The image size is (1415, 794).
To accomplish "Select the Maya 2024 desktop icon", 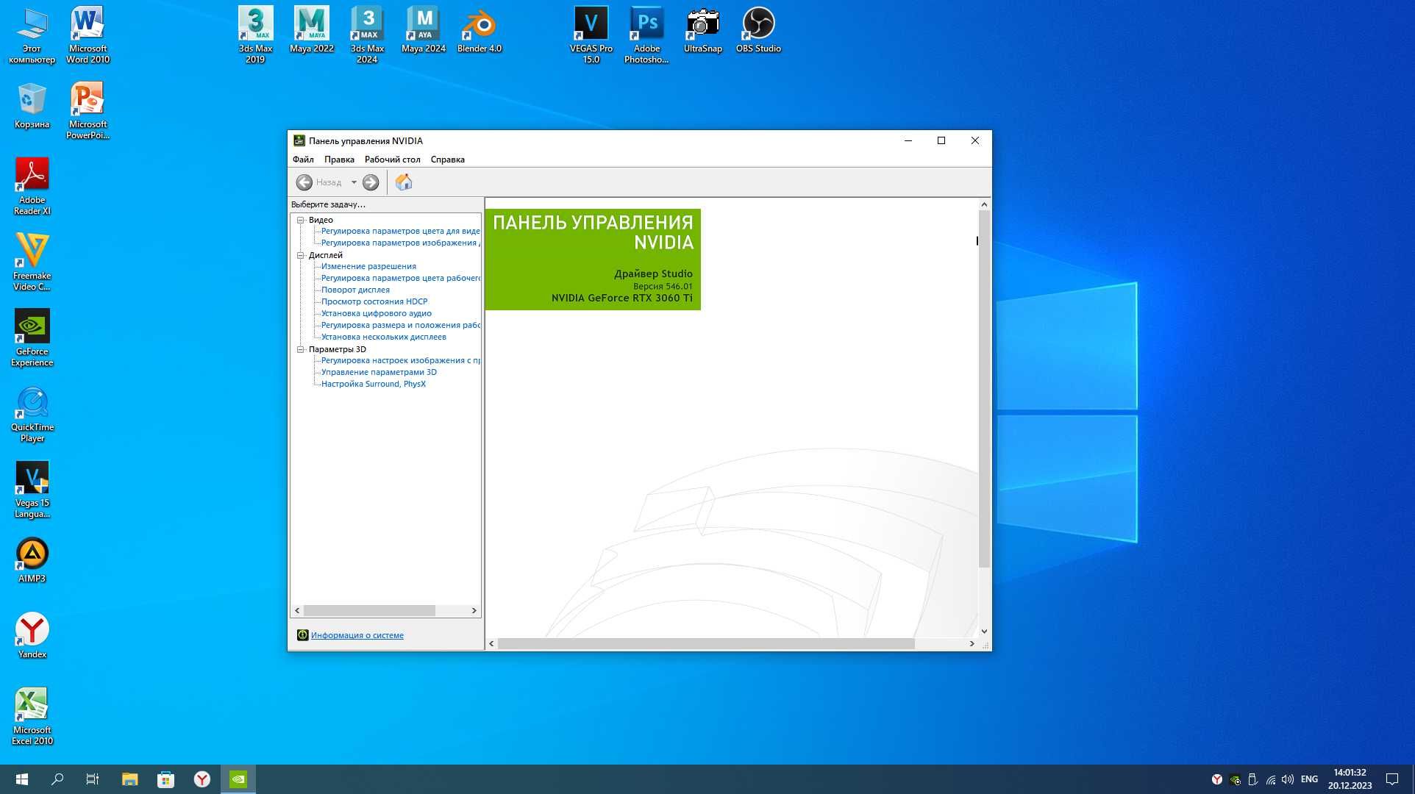I will (424, 29).
